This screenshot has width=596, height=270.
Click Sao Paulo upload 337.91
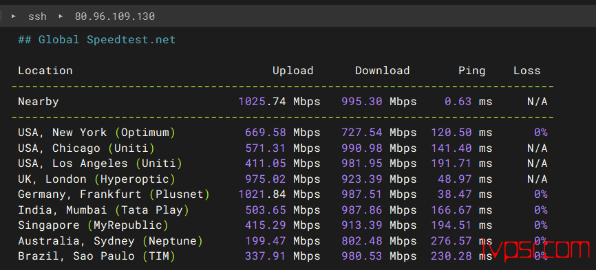(266, 256)
